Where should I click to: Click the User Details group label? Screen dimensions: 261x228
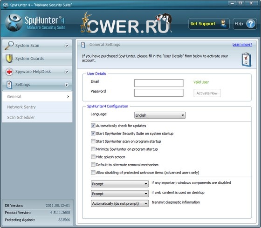(96, 74)
